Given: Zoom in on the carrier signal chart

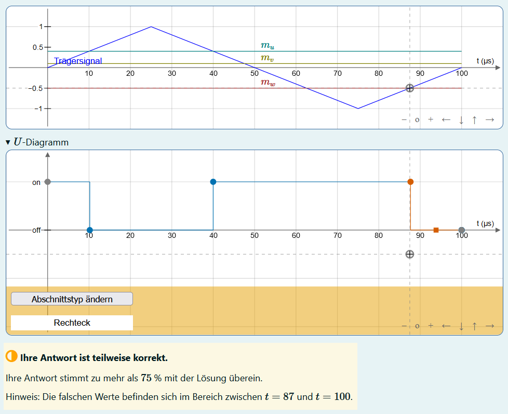Looking at the screenshot, I should click(430, 119).
